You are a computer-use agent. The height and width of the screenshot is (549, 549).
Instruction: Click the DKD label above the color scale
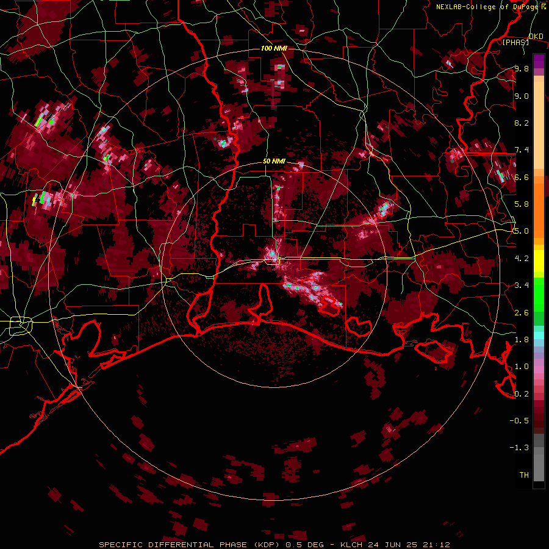point(536,37)
